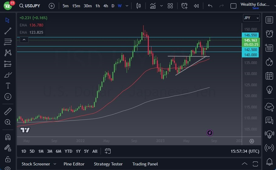Viewport: 276px width, 170px height.
Task: Click the Save layout link
Action: pyautogui.click(x=255, y=8)
